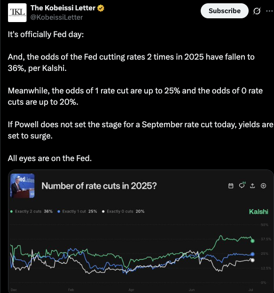Click the TKL profile avatar

click(17, 13)
